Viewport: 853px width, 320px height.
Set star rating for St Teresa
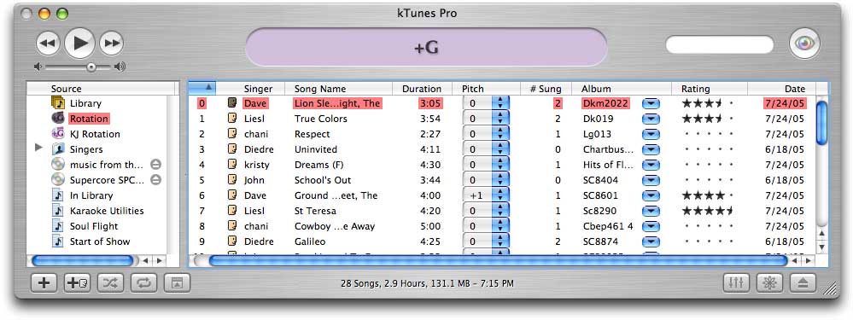pyautogui.click(x=708, y=211)
